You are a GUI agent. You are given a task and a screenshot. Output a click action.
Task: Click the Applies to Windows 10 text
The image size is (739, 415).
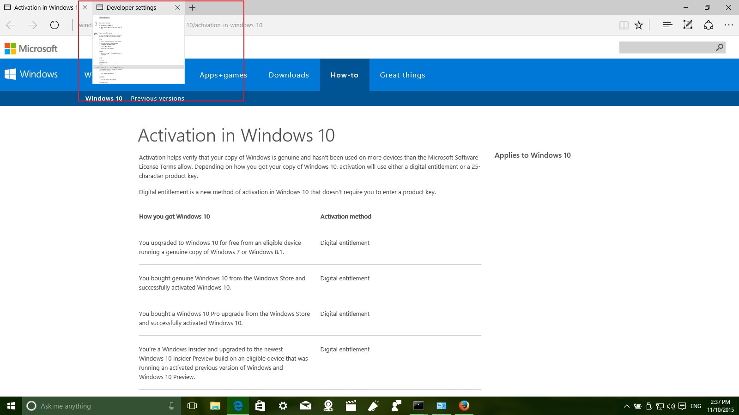[533, 155]
